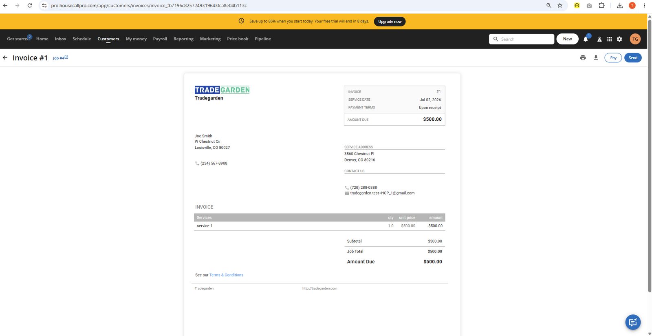Reload the page with refresh icon
The image size is (652, 336).
[30, 5]
